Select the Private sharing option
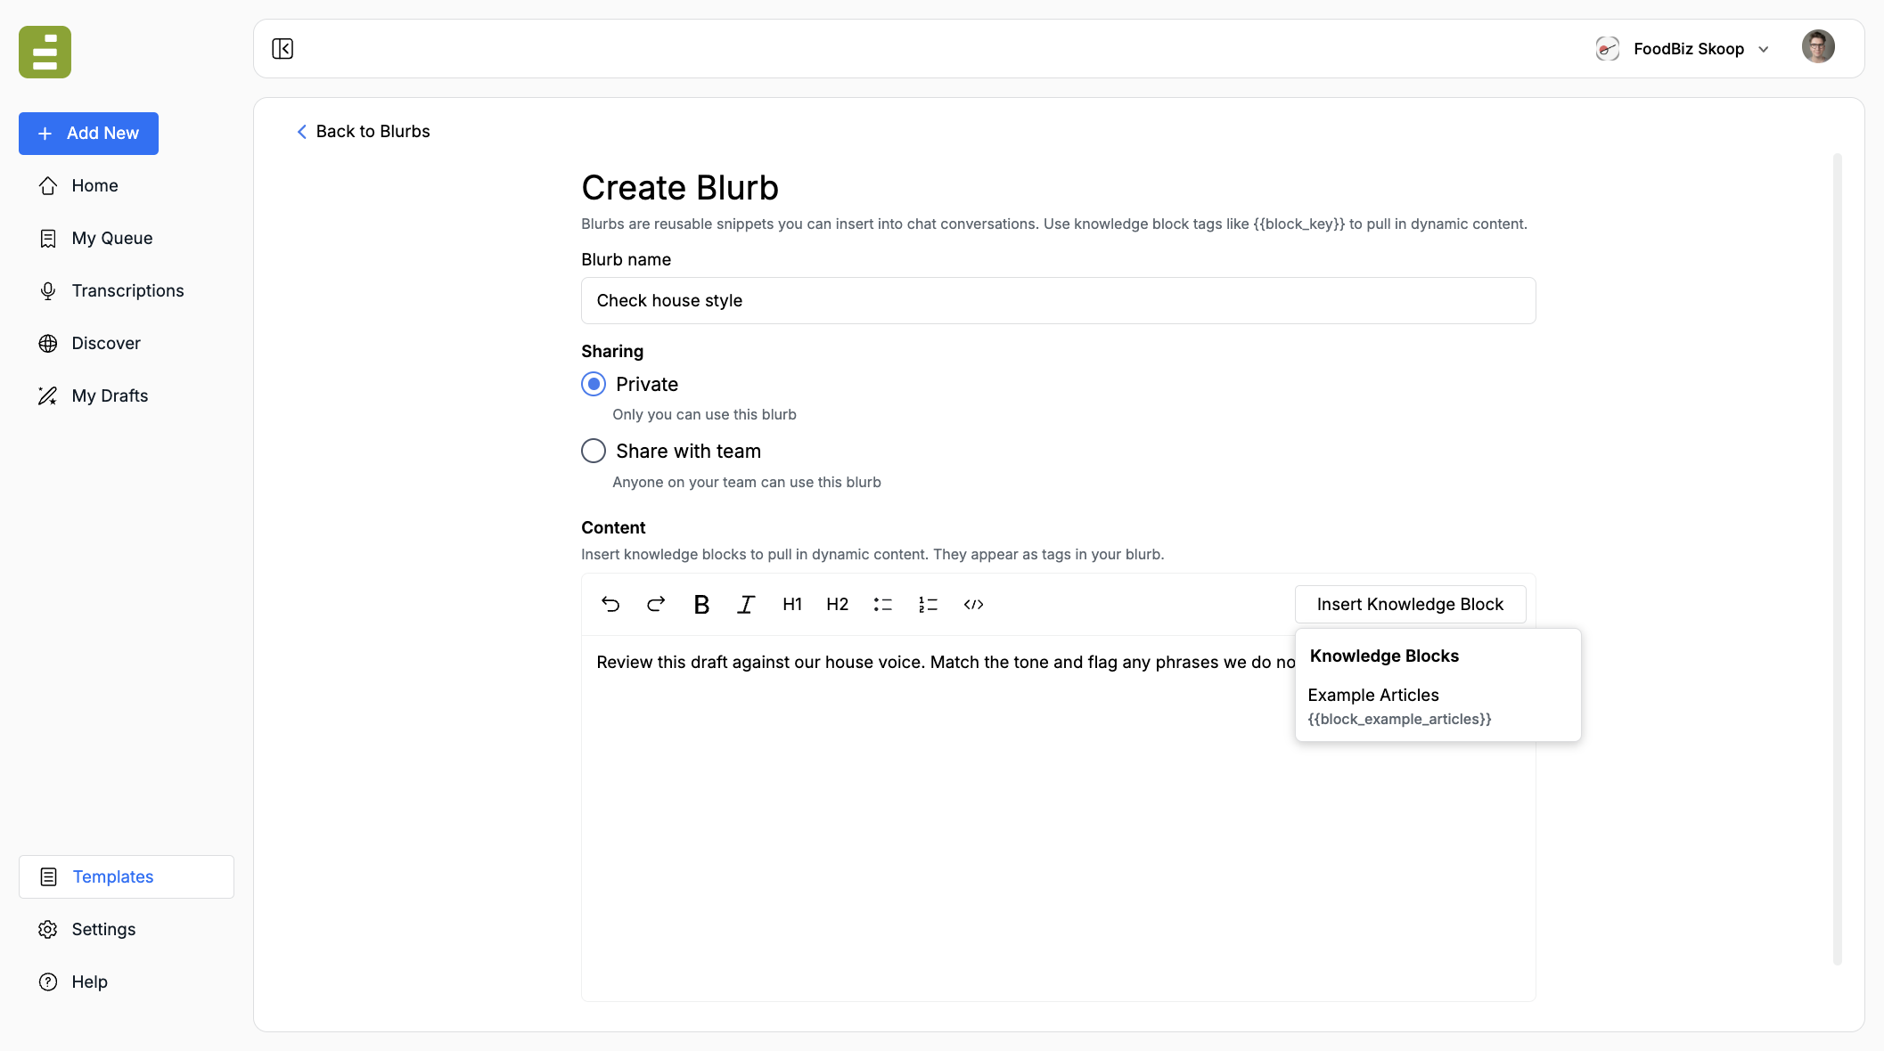Image resolution: width=1884 pixels, height=1051 pixels. [594, 384]
